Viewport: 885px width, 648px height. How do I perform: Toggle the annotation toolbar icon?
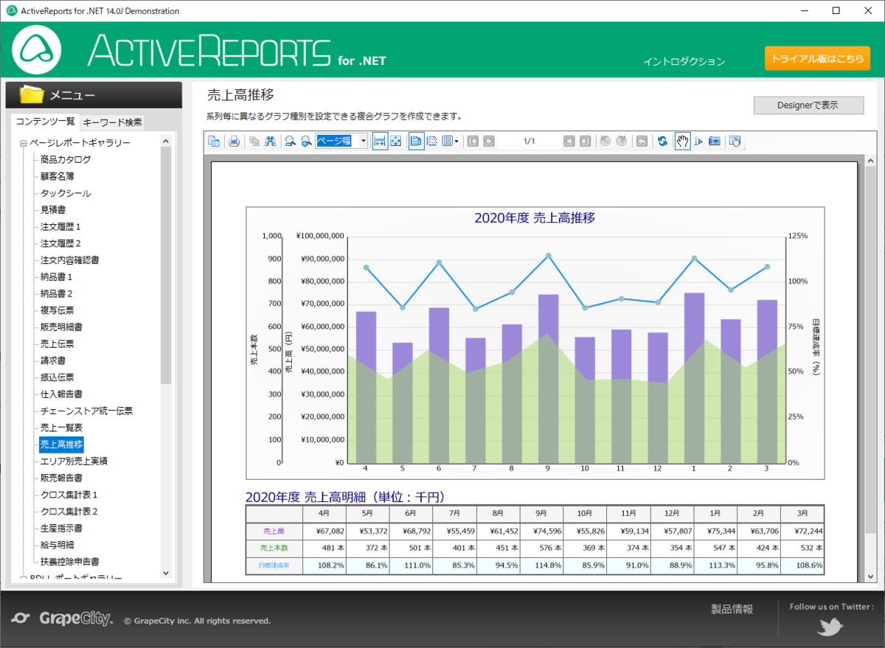[735, 141]
